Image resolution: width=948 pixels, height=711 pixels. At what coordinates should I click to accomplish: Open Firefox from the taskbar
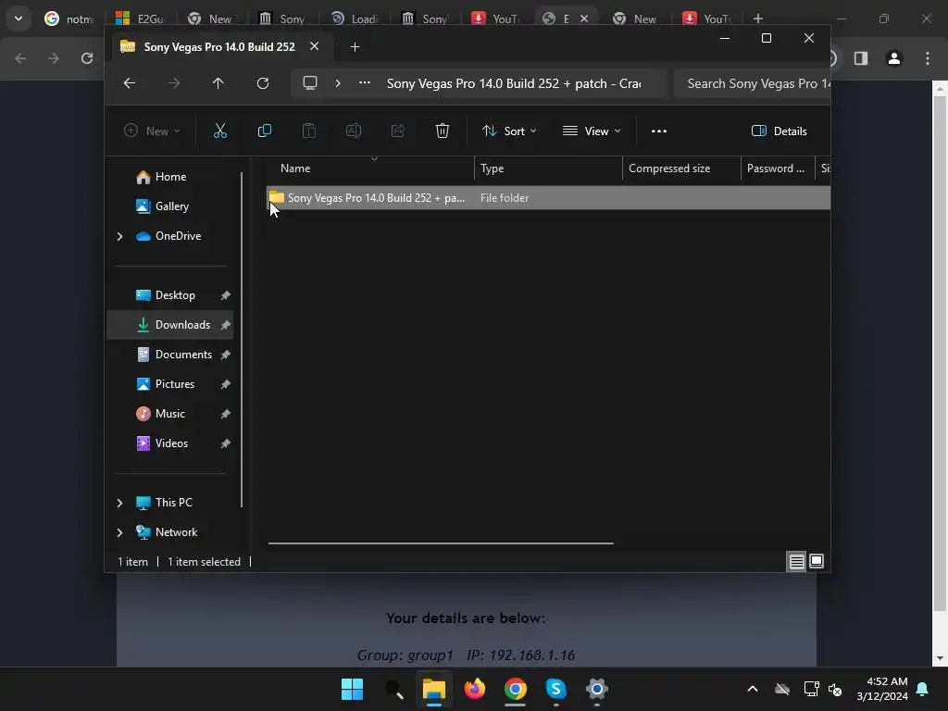point(475,689)
